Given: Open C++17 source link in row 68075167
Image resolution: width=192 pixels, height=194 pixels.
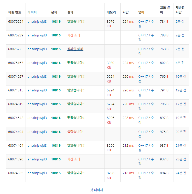Looking at the screenshot, I should point(143,63).
